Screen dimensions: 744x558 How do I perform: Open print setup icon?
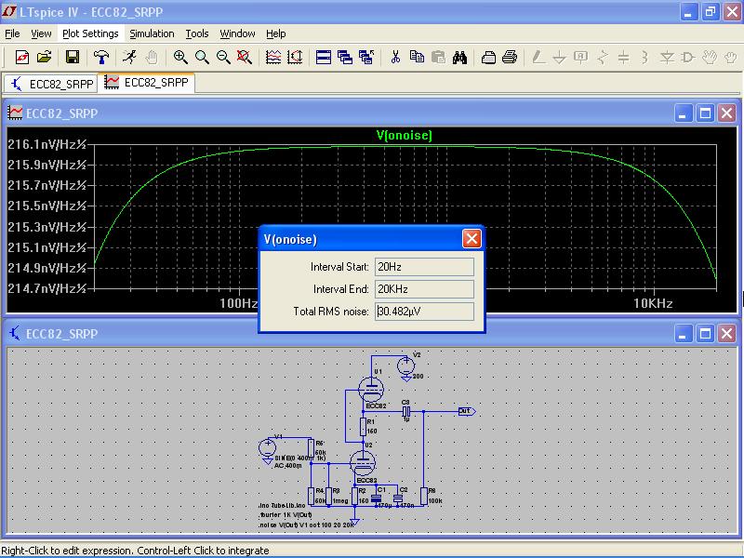click(488, 58)
